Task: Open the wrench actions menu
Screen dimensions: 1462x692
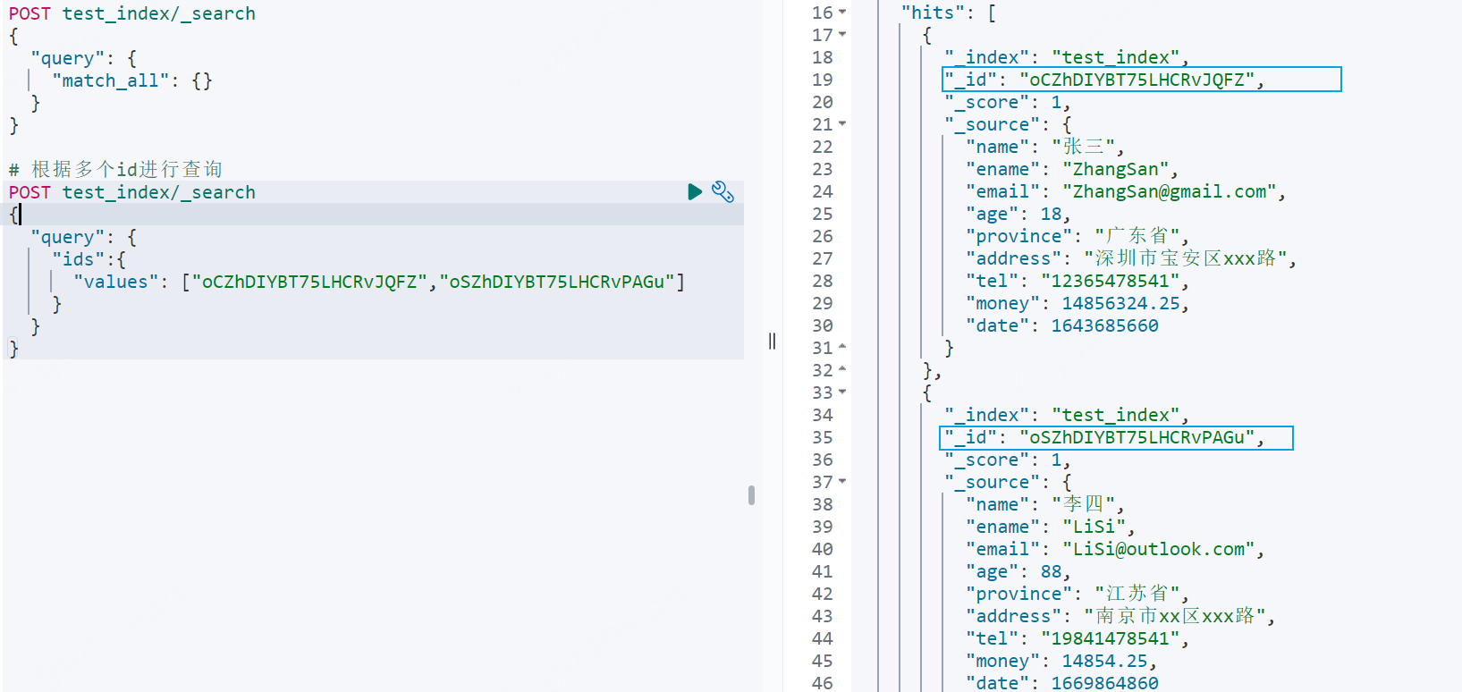Action: pyautogui.click(x=723, y=192)
